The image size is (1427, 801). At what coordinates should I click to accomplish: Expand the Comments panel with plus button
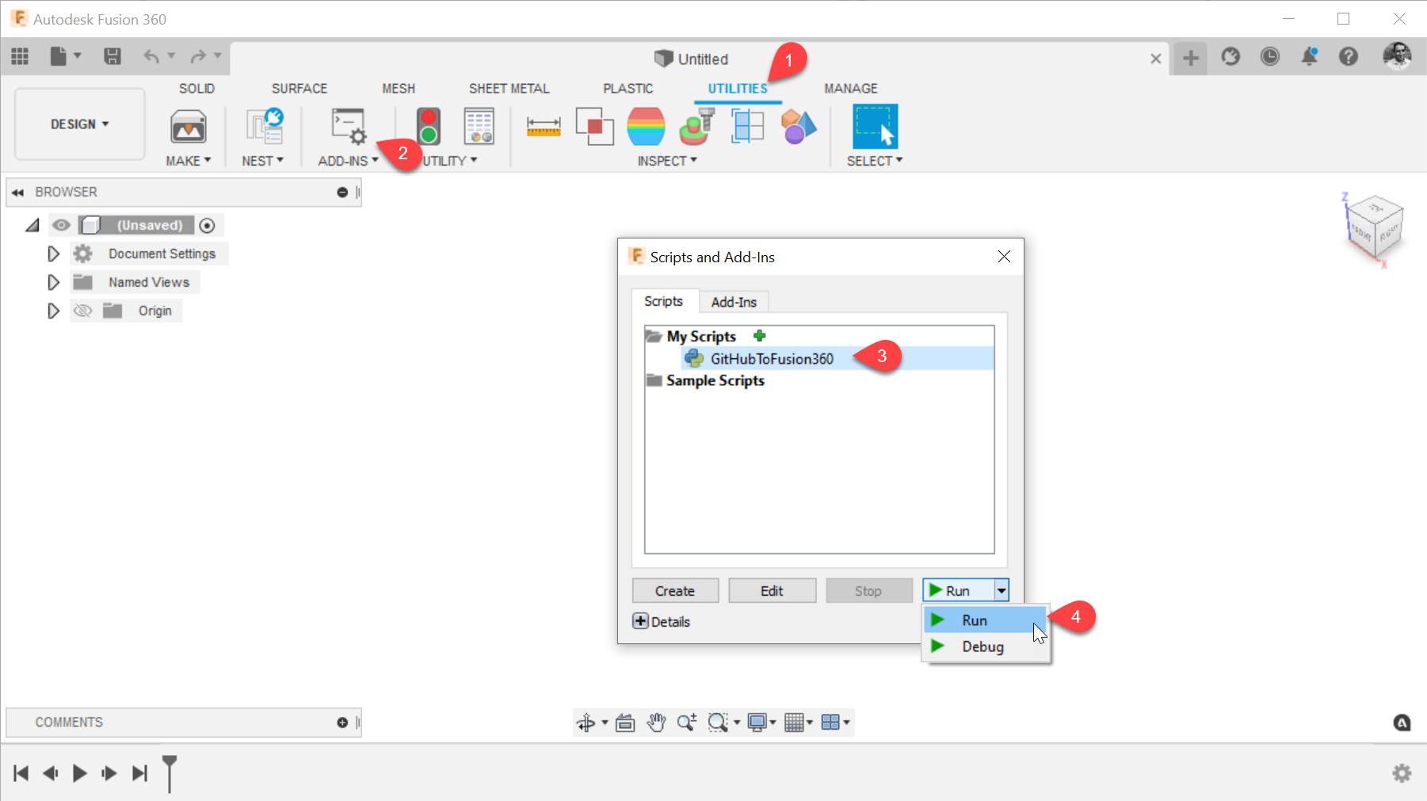point(342,723)
